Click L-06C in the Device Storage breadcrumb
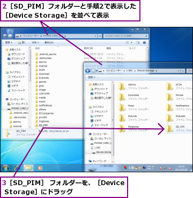Screen dimensions: 193x198 [x=129, y=71]
